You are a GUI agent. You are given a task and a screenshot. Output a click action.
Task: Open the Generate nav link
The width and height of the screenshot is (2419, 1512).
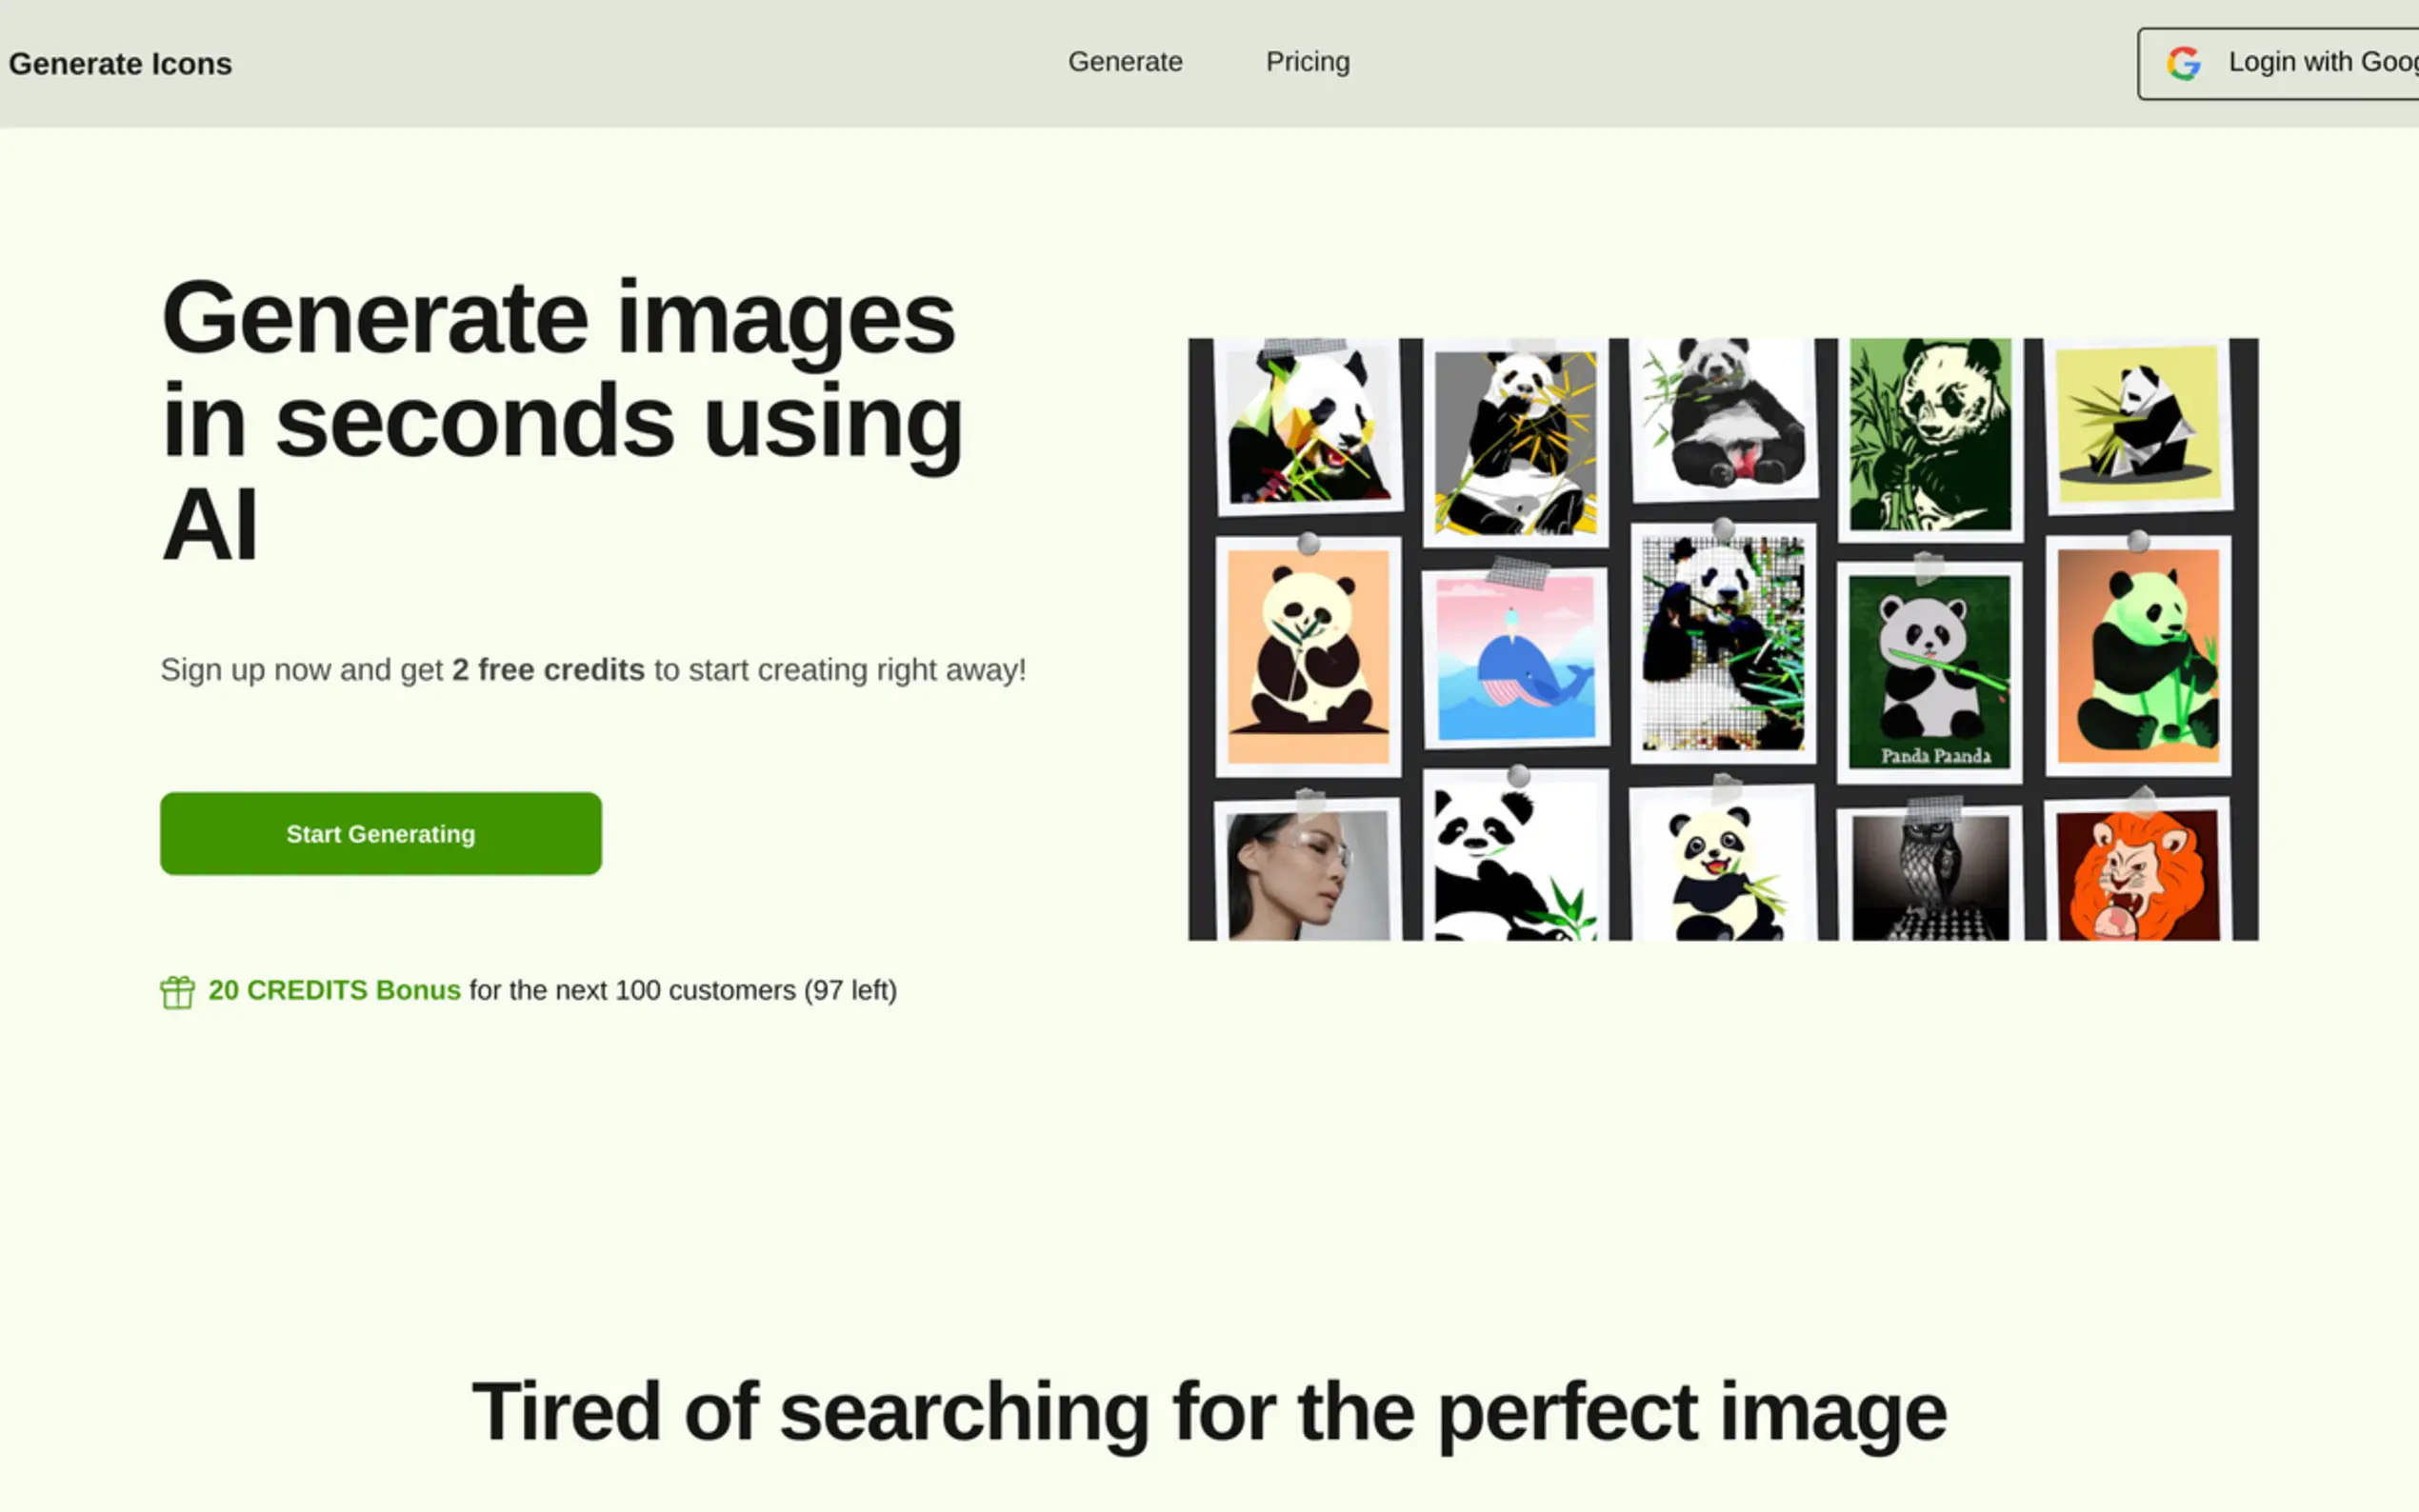(1125, 62)
